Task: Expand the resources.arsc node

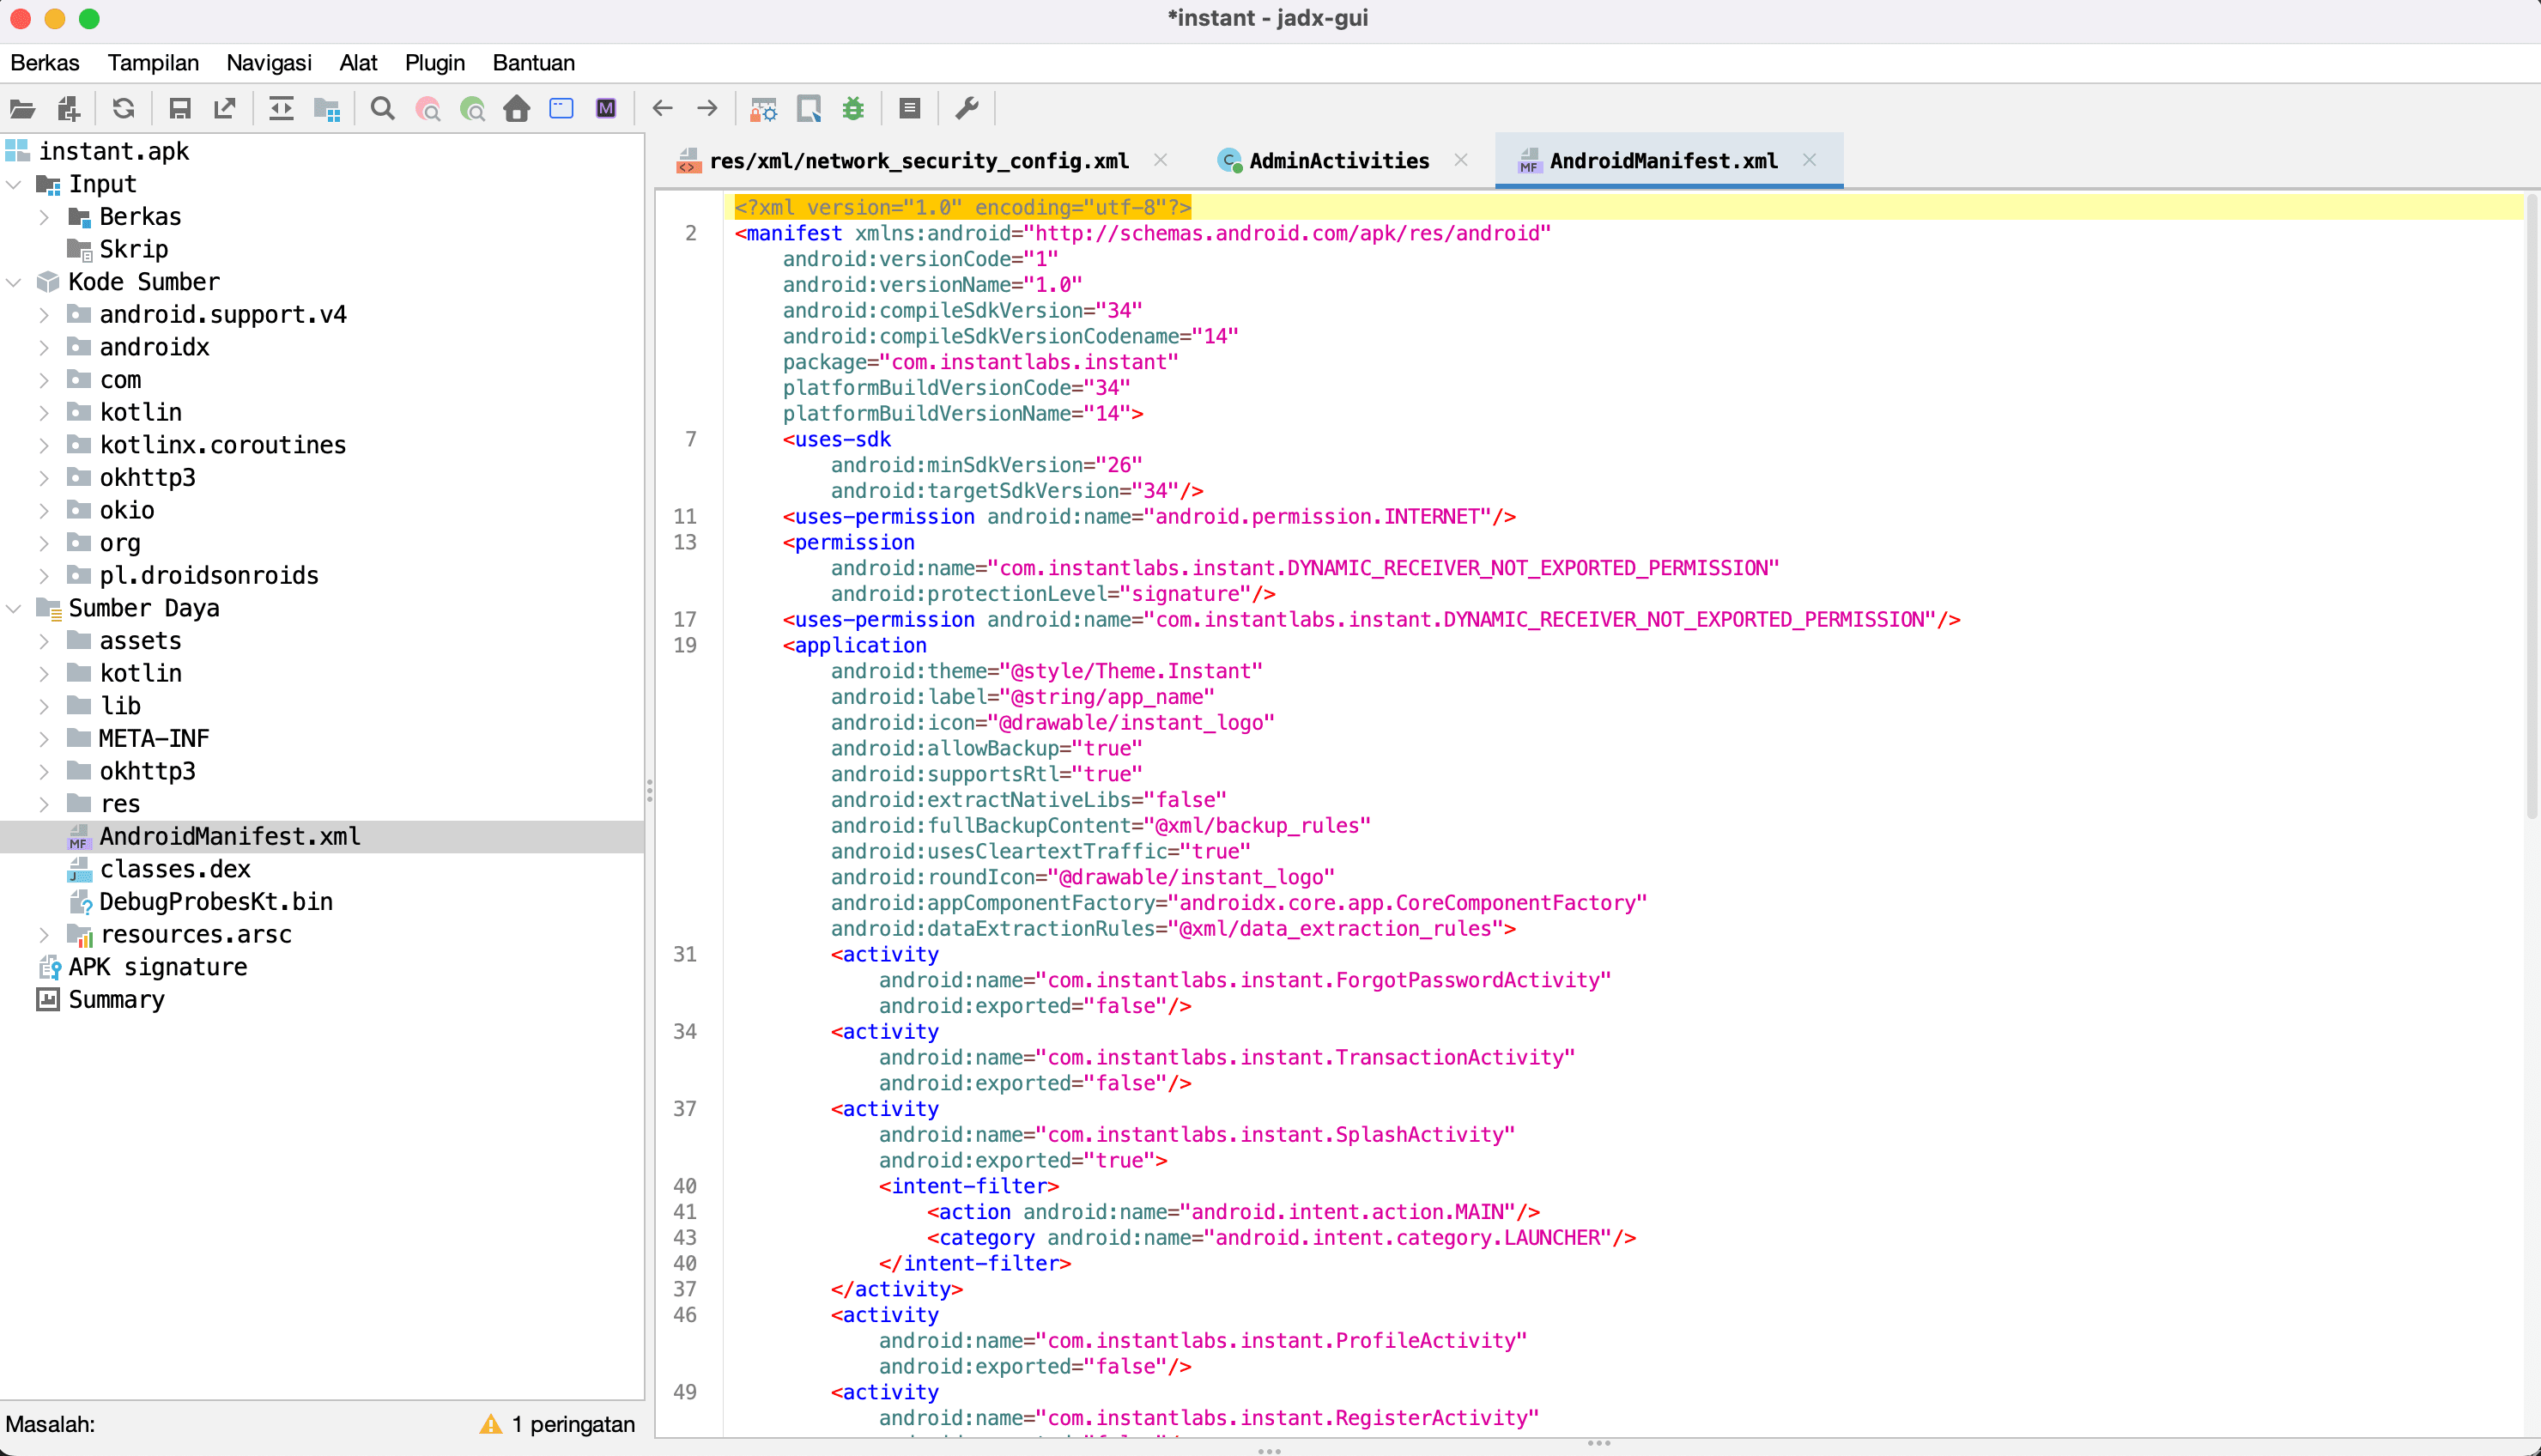Action: click(44, 935)
